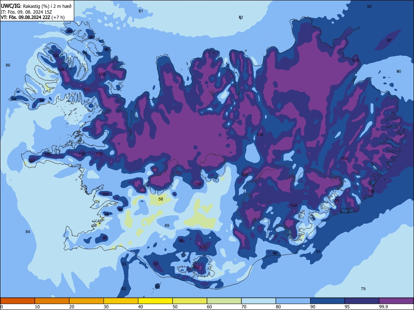Viewport: 414px width, 310px height.
Task: Select the '60' legend tick label
Action: tap(209, 307)
